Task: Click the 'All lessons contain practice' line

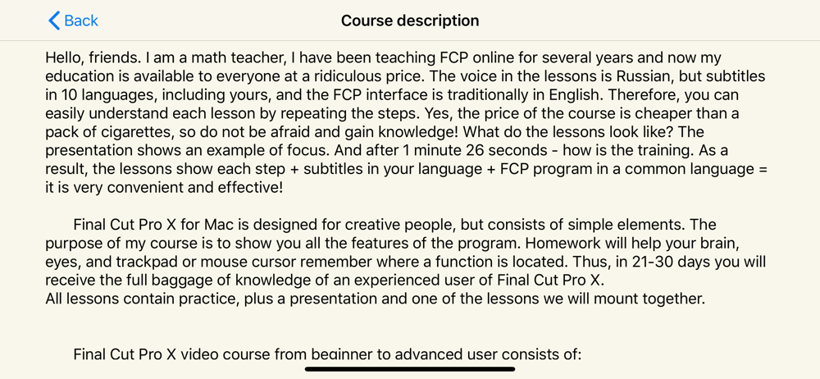Action: pos(375,299)
